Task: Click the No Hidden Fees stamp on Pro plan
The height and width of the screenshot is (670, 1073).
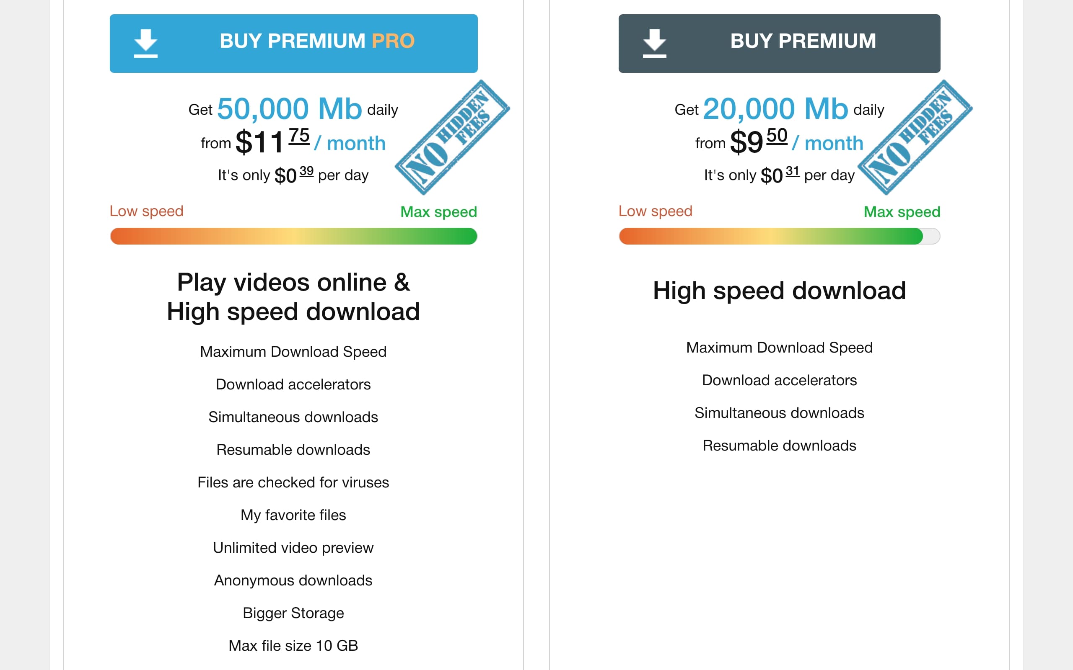Action: (x=452, y=137)
